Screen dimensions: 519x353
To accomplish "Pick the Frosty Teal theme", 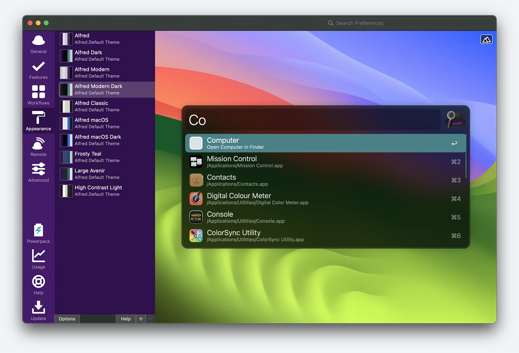I will click(x=107, y=157).
